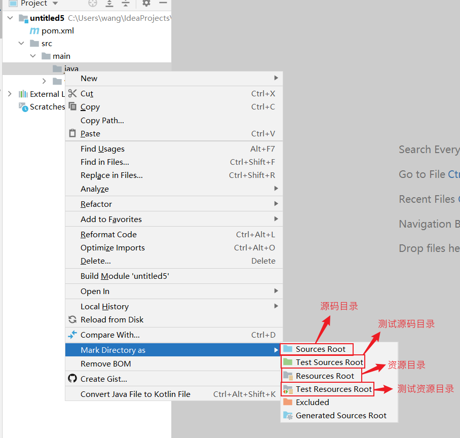The height and width of the screenshot is (438, 460).
Task: Open Add to Favorites submenu
Action: click(174, 220)
